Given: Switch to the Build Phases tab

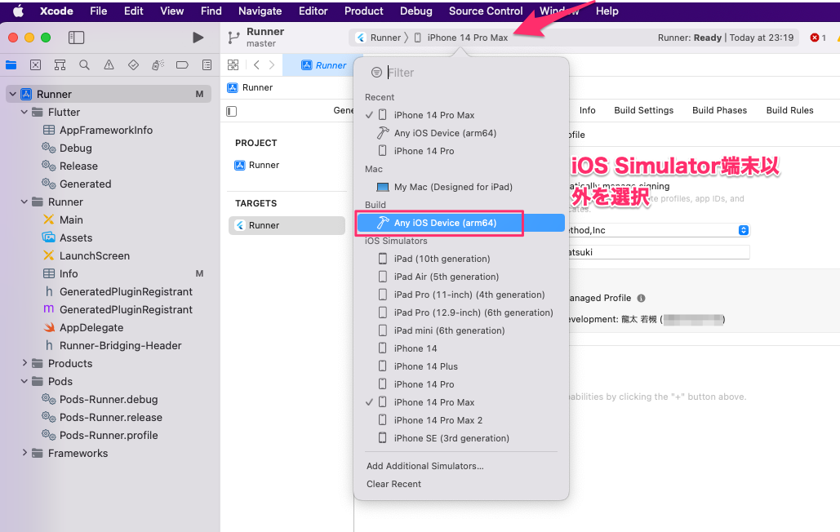Looking at the screenshot, I should [719, 110].
